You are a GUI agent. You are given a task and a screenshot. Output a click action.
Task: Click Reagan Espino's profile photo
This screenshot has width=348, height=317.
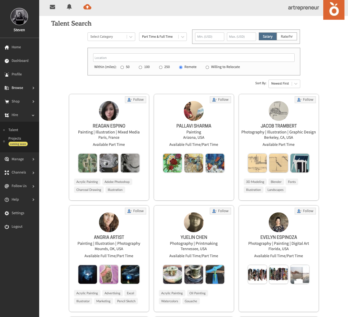(109, 111)
